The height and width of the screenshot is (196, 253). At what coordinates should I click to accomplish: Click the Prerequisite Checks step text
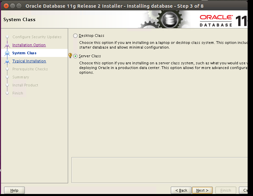(x=30, y=69)
